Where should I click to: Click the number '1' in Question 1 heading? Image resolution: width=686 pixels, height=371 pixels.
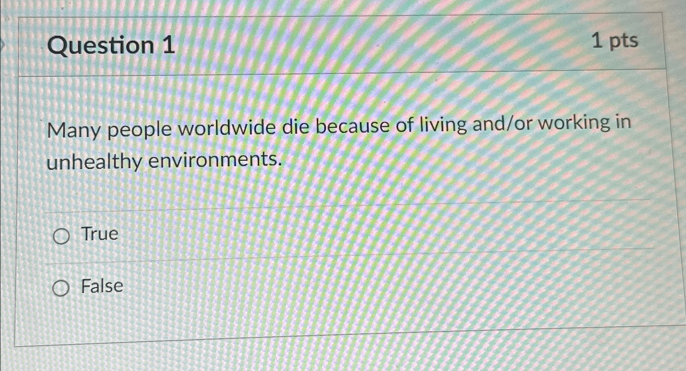[168, 45]
